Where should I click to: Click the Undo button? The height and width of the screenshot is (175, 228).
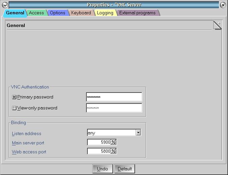click(x=103, y=169)
